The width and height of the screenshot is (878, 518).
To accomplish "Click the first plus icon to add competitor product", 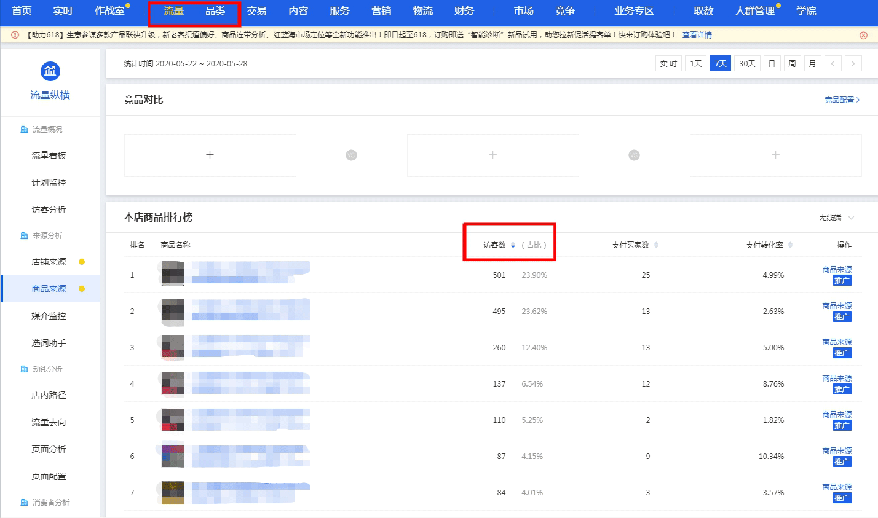I will click(210, 155).
